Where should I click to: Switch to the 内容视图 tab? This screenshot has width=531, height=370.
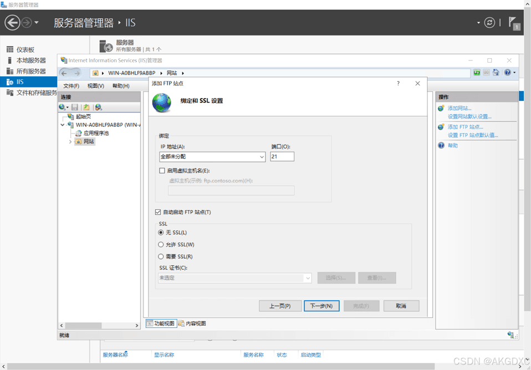(x=192, y=323)
